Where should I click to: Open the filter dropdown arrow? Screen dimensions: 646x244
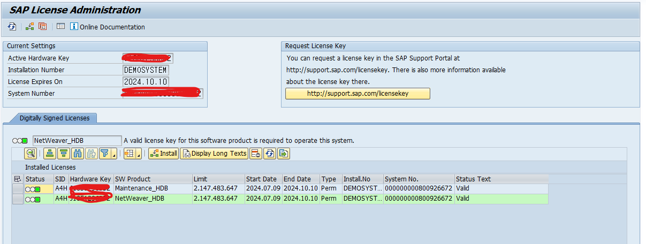pyautogui.click(x=113, y=154)
